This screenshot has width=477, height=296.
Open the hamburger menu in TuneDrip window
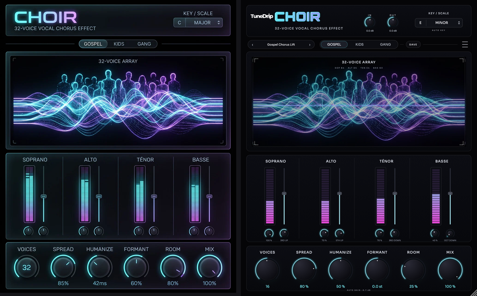[465, 44]
